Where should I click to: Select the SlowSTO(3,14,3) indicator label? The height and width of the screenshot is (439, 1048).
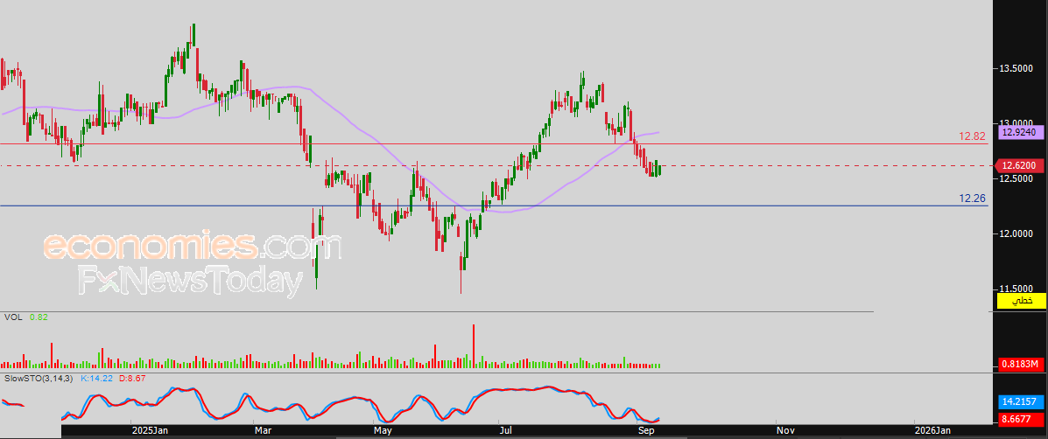39,379
